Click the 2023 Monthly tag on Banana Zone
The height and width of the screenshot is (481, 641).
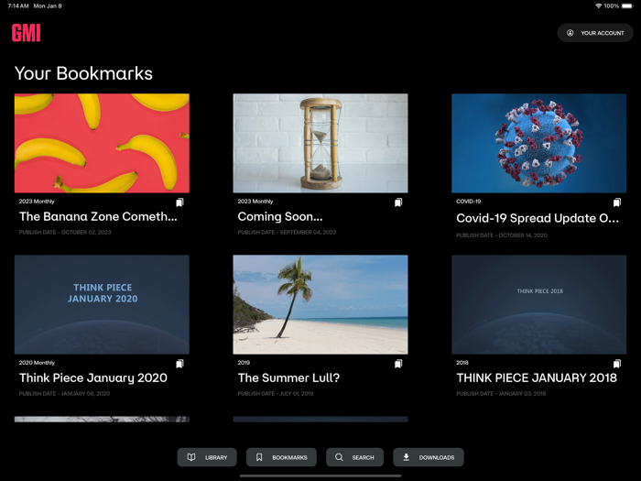click(37, 202)
